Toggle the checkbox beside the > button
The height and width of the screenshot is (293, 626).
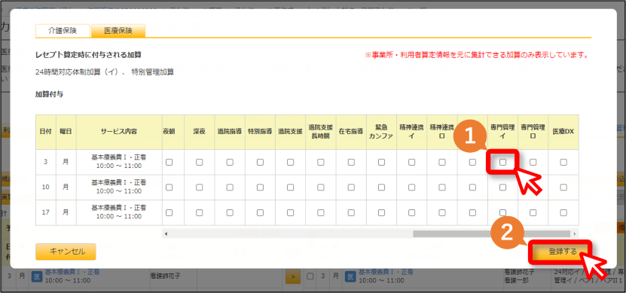pyautogui.click(x=310, y=276)
